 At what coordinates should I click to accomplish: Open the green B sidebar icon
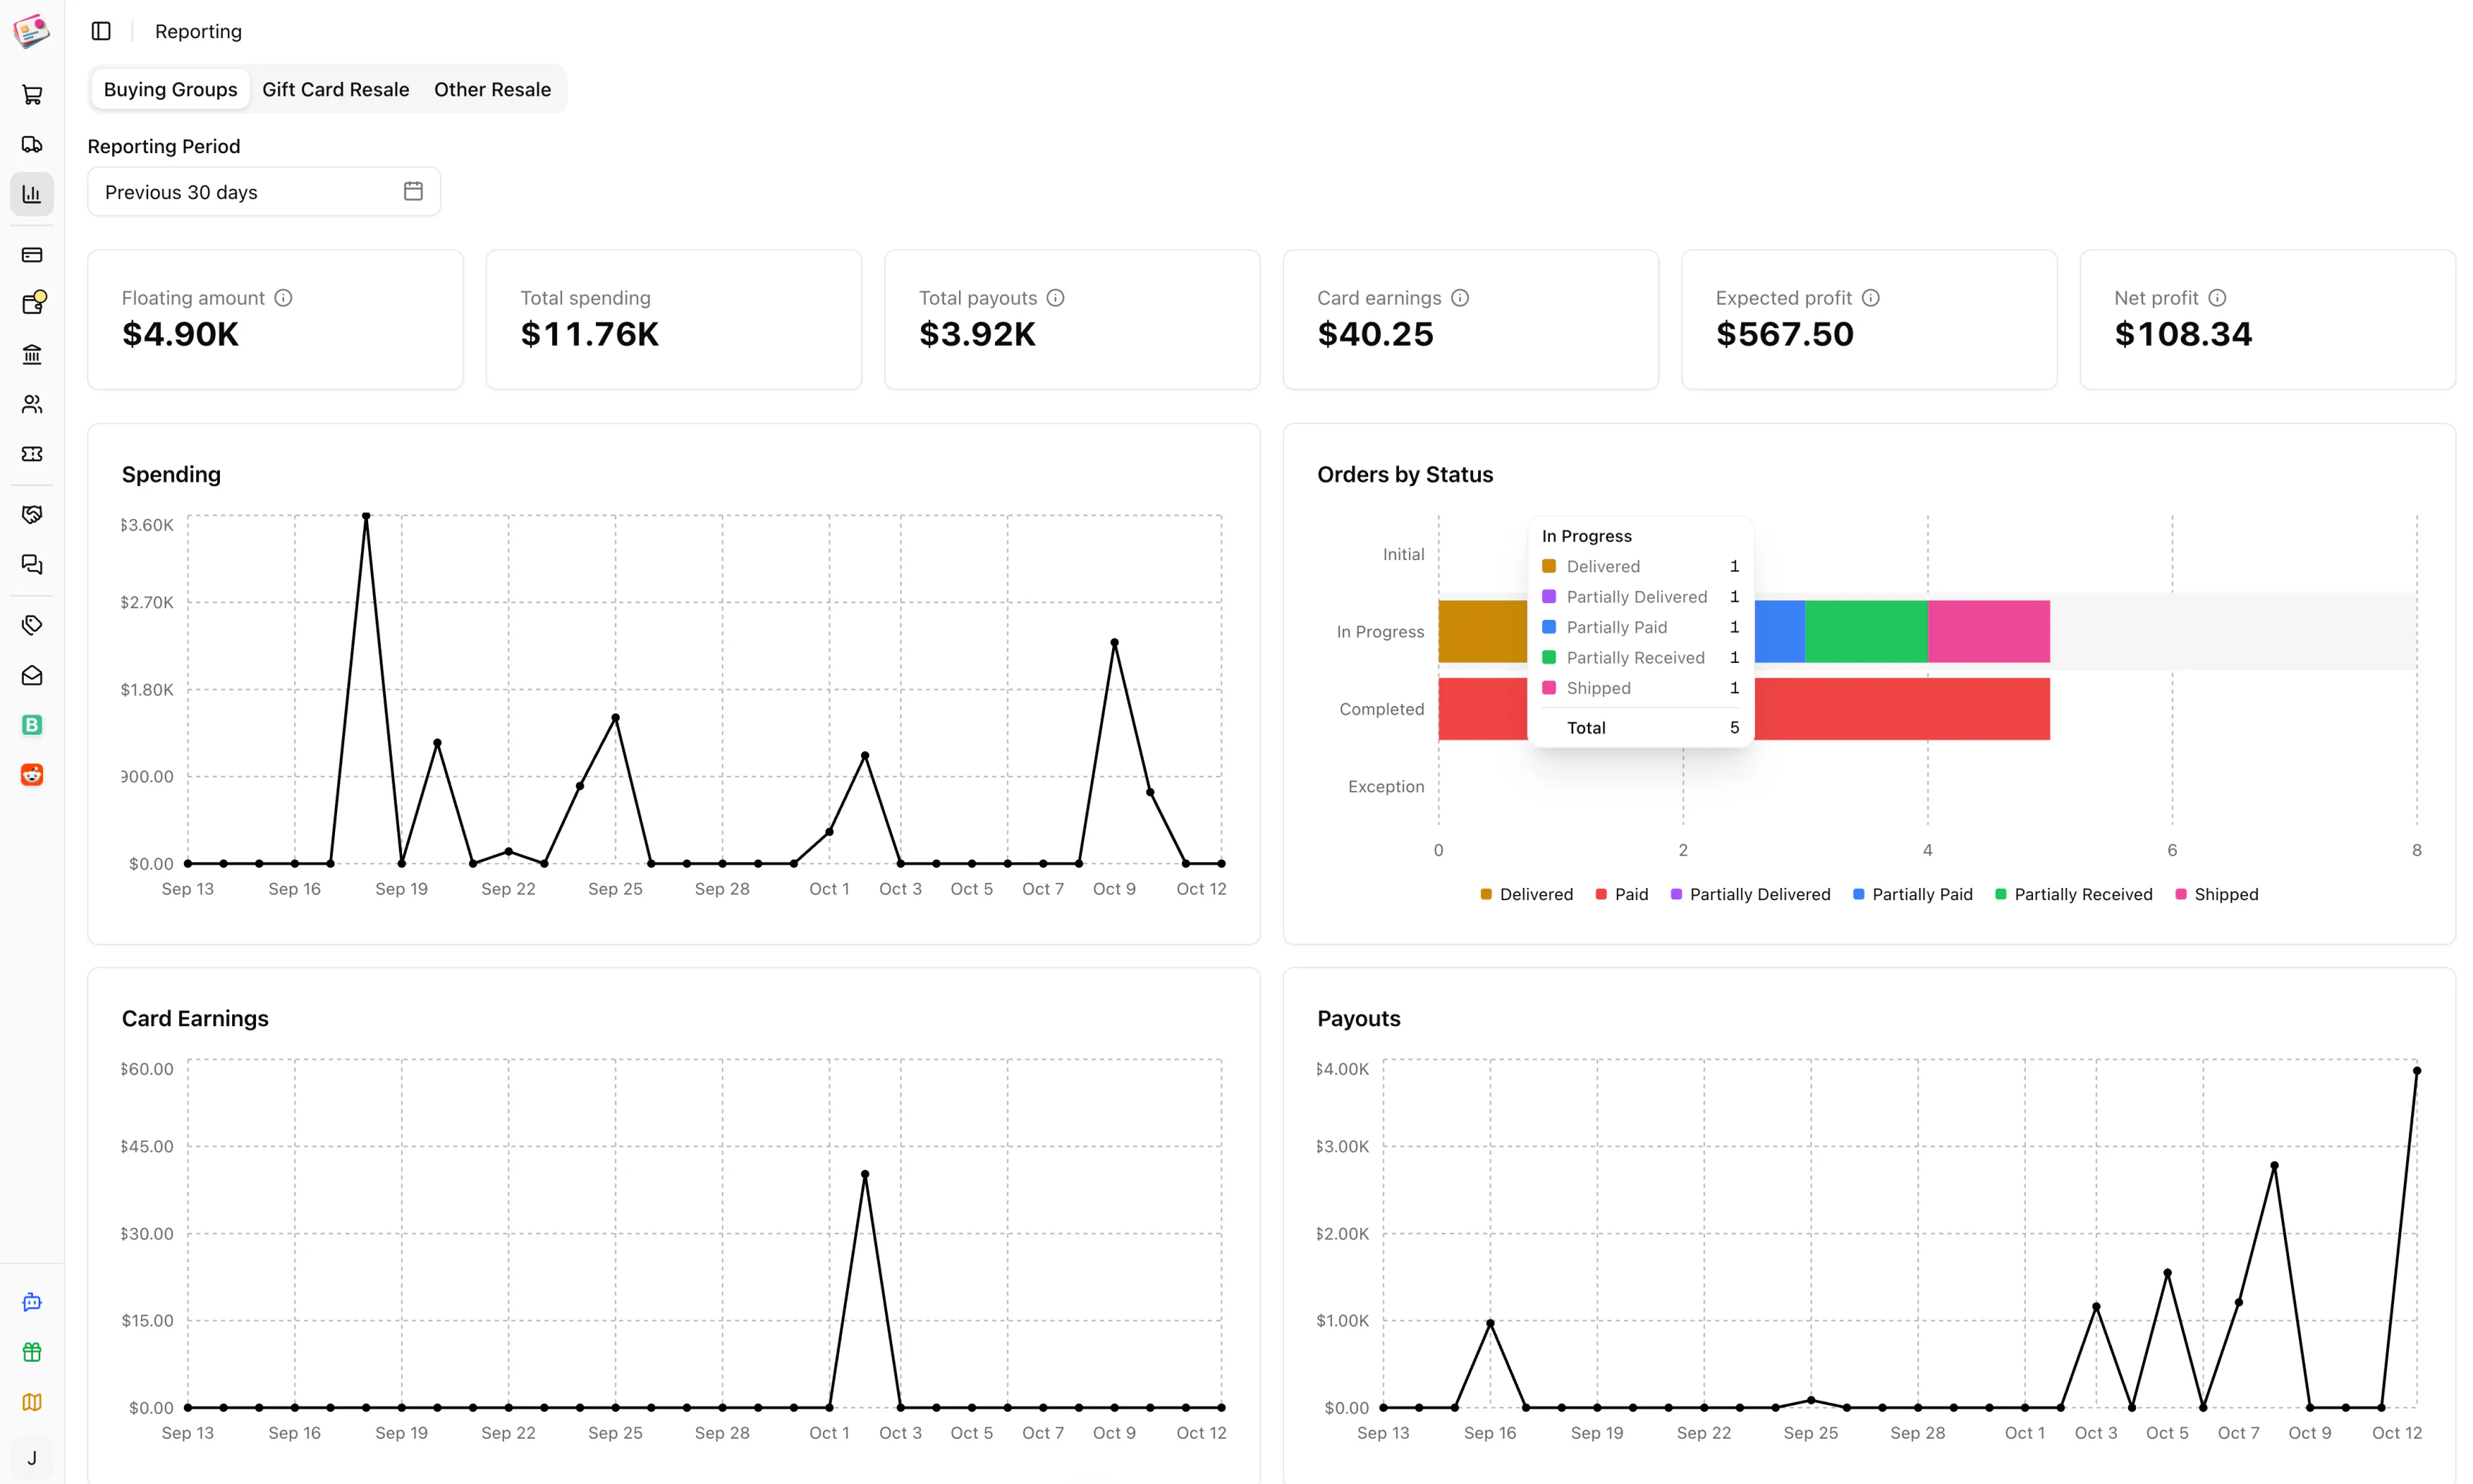tap(32, 725)
